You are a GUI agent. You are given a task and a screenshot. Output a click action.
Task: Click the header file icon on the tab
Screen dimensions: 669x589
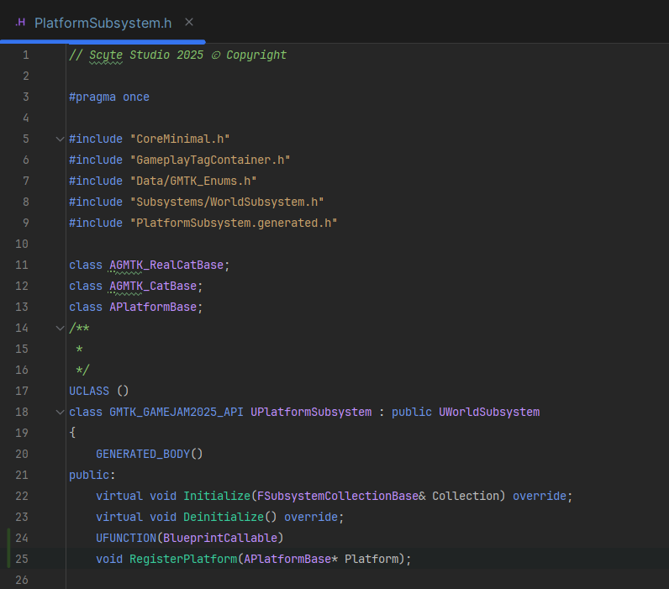(20, 23)
